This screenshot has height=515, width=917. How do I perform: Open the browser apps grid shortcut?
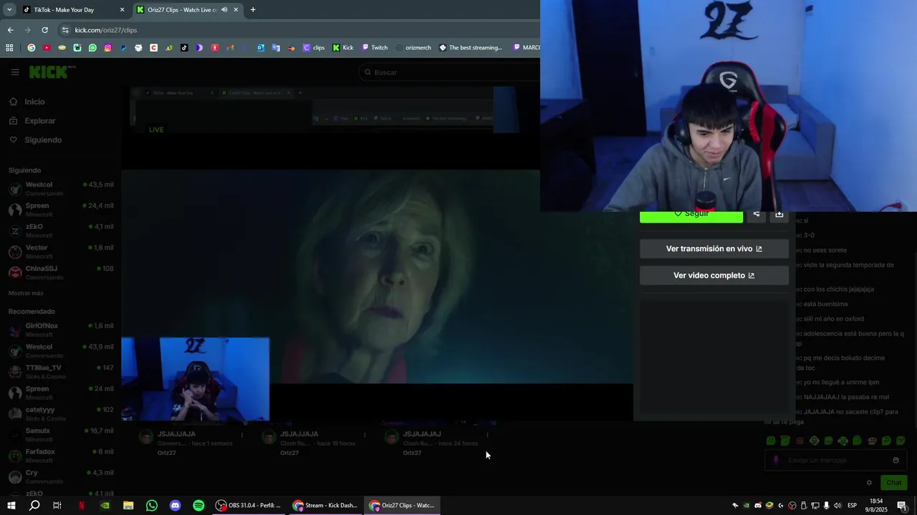(x=9, y=48)
